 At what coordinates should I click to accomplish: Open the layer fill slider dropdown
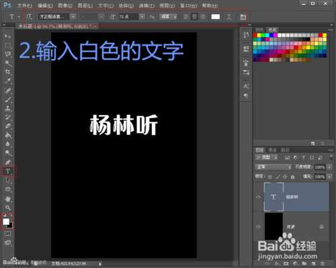coord(329,177)
